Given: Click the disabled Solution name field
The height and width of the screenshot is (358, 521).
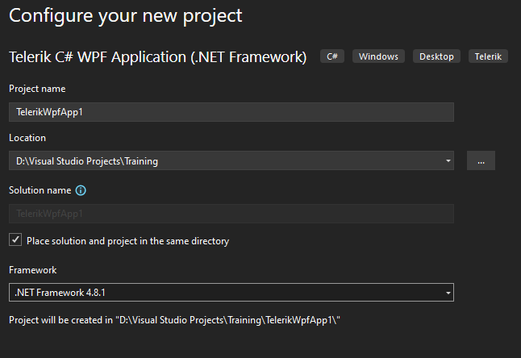Looking at the screenshot, I should click(x=231, y=214).
